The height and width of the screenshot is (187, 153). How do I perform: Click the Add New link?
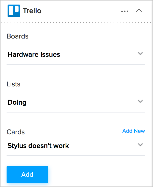134,131
